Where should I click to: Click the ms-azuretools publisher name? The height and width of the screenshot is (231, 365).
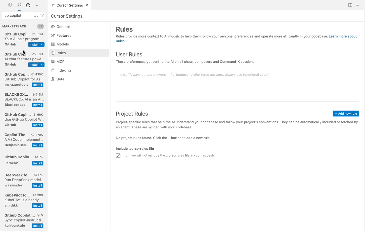(17, 85)
